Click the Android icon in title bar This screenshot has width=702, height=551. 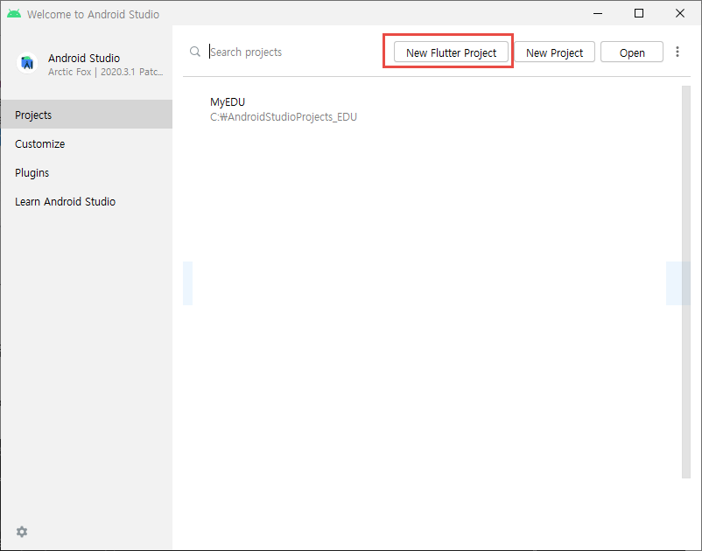coord(14,14)
